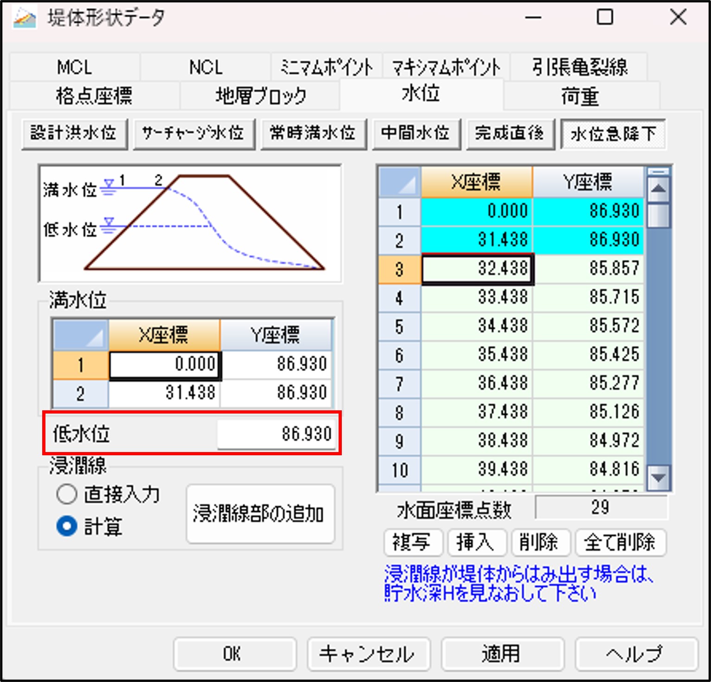Select 計算 radio button
Screen dimensions: 711x682
tap(67, 526)
